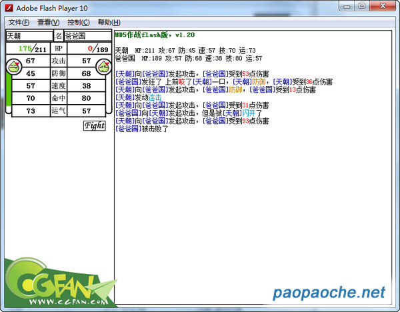Click the right fighter's green avatar icon
The width and height of the screenshot is (400, 312).
tap(103, 66)
